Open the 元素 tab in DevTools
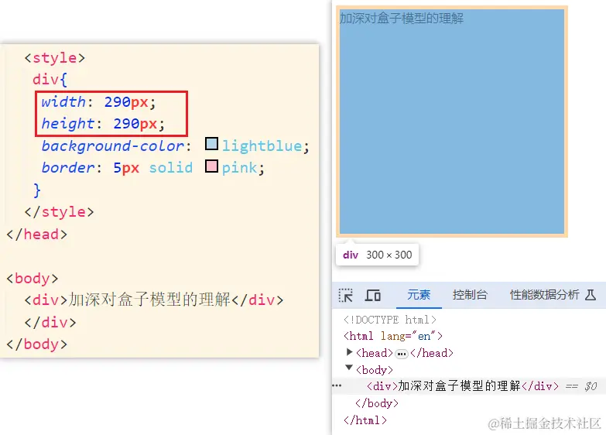This screenshot has width=606, height=435. (419, 295)
